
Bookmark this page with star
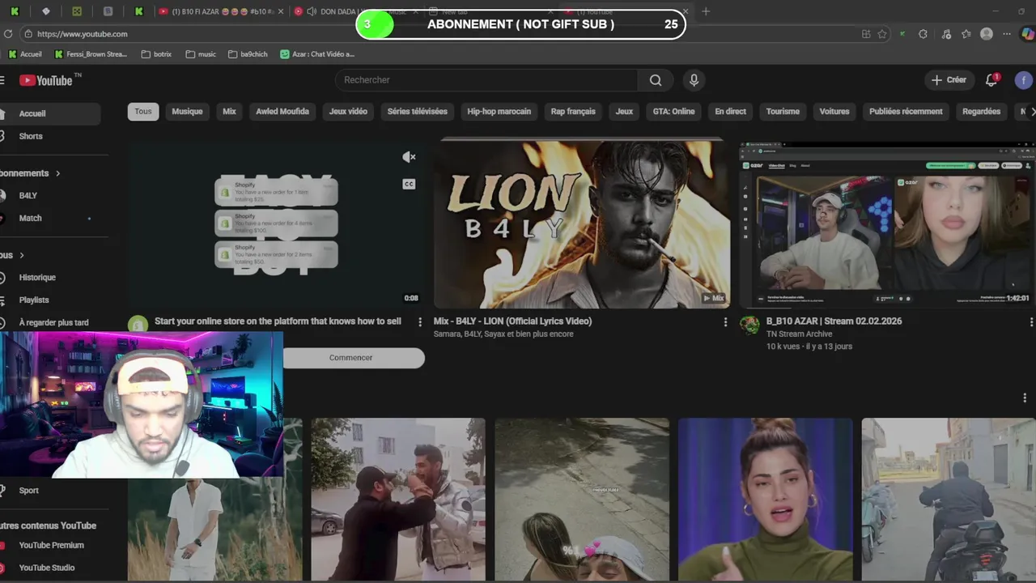coord(882,34)
